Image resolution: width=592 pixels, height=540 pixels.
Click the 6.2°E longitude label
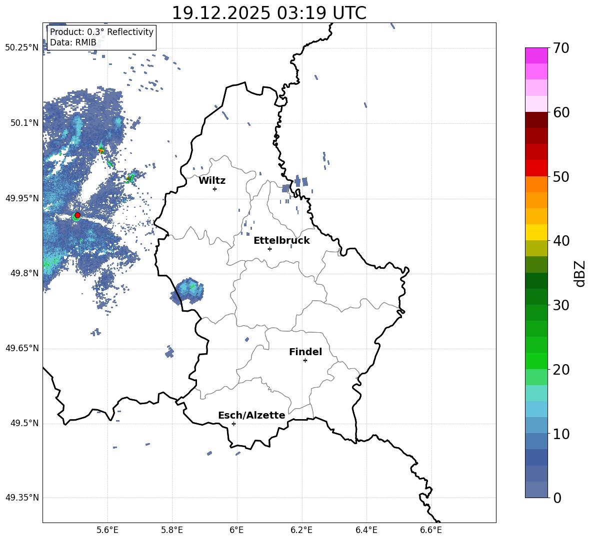pos(301,530)
